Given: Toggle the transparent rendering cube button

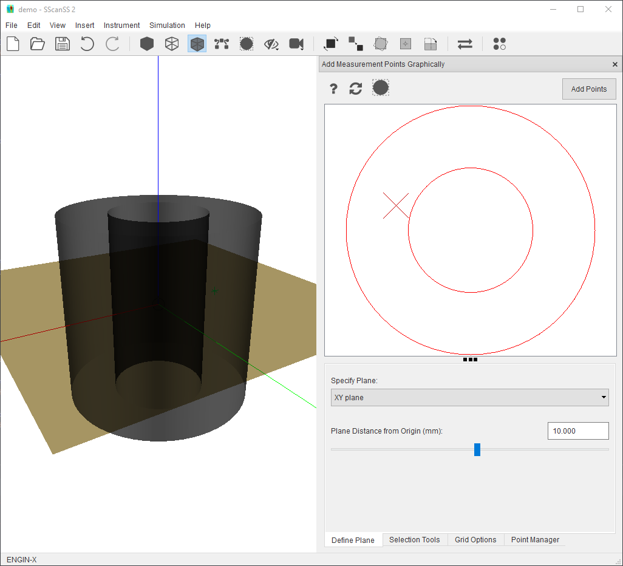Looking at the screenshot, I should [x=197, y=44].
